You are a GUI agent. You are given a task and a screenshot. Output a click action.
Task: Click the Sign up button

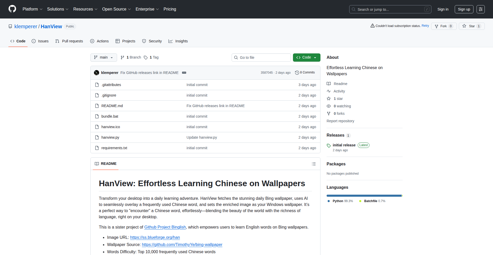click(464, 9)
